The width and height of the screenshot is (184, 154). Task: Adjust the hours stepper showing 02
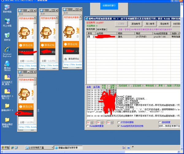(92, 122)
